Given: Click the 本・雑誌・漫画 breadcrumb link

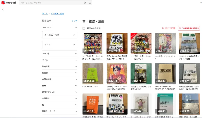Looking at the screenshot, I should pos(57,13).
